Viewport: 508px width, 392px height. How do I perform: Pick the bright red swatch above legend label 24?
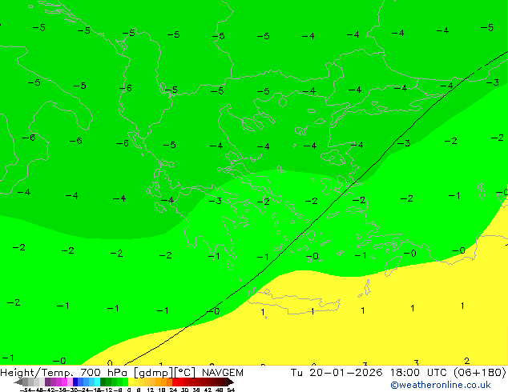175,382
